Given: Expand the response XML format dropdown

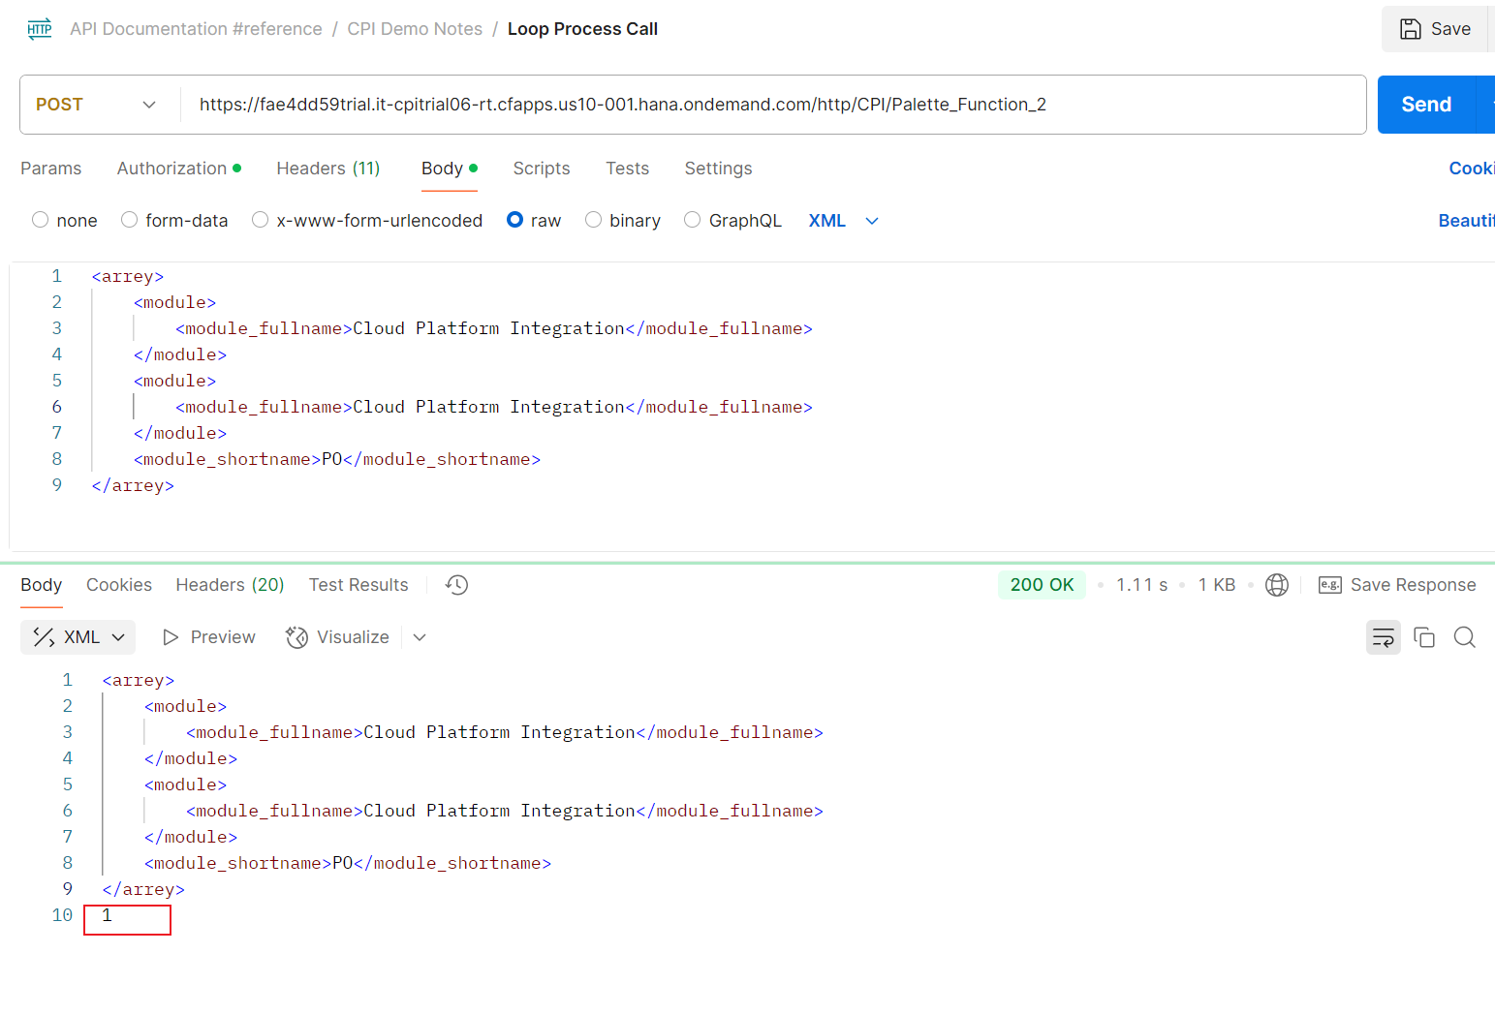Looking at the screenshot, I should 78,637.
